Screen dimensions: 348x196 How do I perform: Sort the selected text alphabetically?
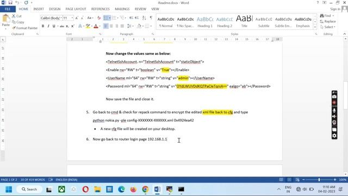(144, 18)
